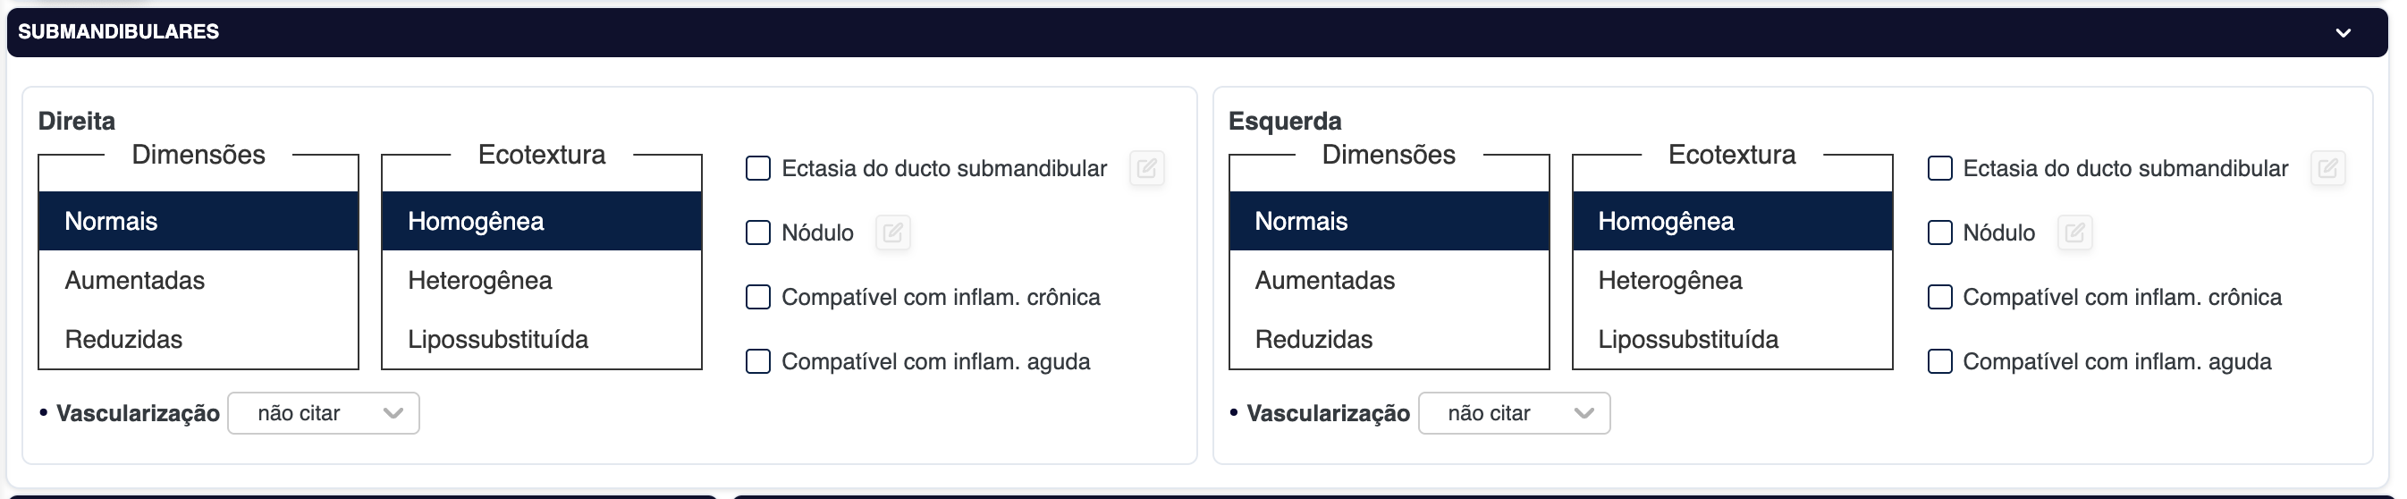The width and height of the screenshot is (2407, 499).
Task: Tick right Compatível com inflam. aguda
Action: [758, 361]
